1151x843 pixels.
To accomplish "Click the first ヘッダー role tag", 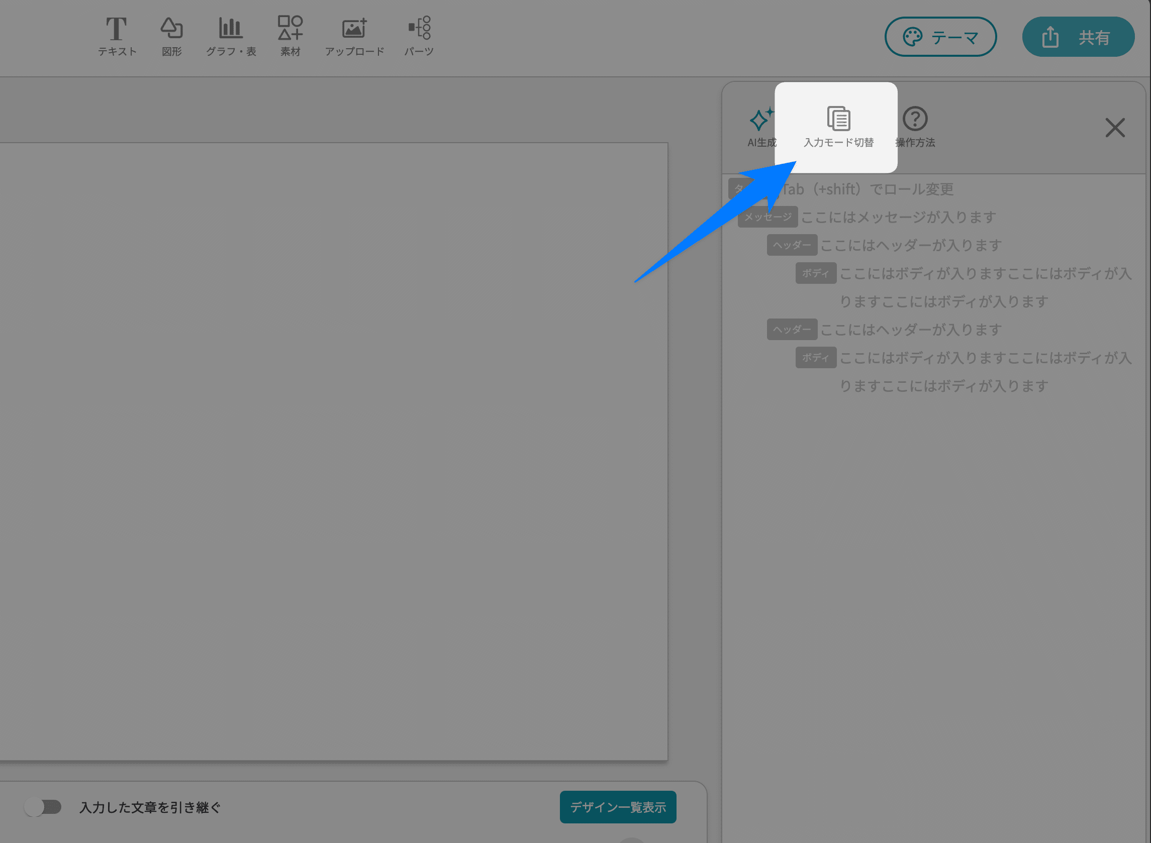I will (791, 245).
